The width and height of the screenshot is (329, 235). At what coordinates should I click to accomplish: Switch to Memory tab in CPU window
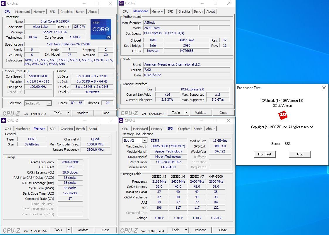39,12
